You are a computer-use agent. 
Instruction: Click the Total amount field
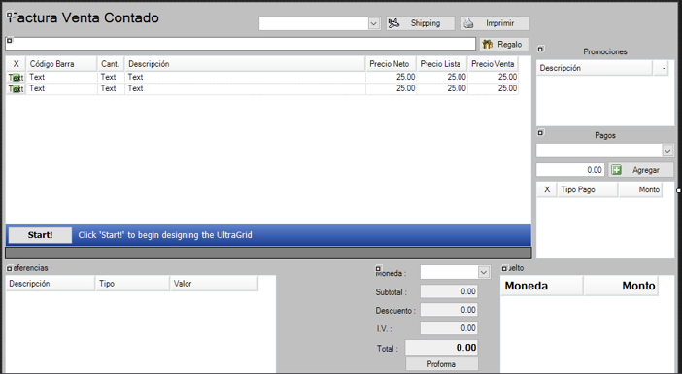(441, 348)
